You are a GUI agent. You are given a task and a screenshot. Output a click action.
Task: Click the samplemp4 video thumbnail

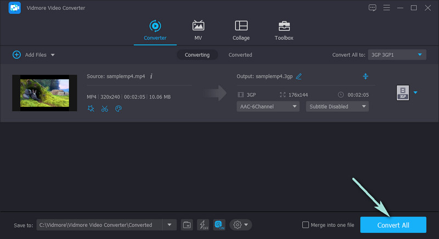44,93
